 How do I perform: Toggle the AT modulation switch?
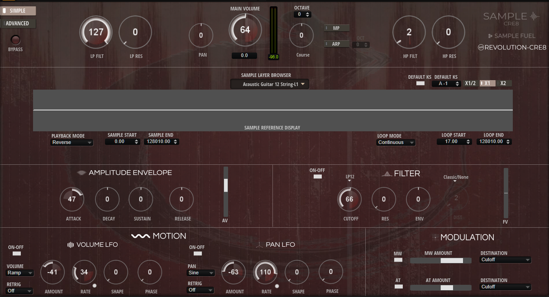click(398, 287)
